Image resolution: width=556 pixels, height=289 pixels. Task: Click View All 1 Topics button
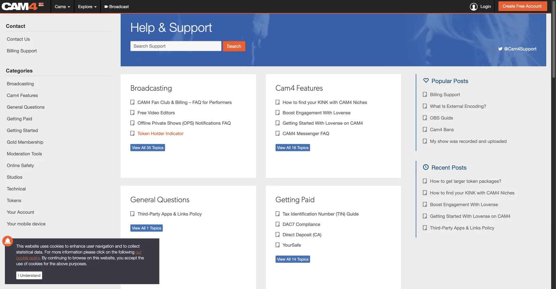click(x=146, y=228)
